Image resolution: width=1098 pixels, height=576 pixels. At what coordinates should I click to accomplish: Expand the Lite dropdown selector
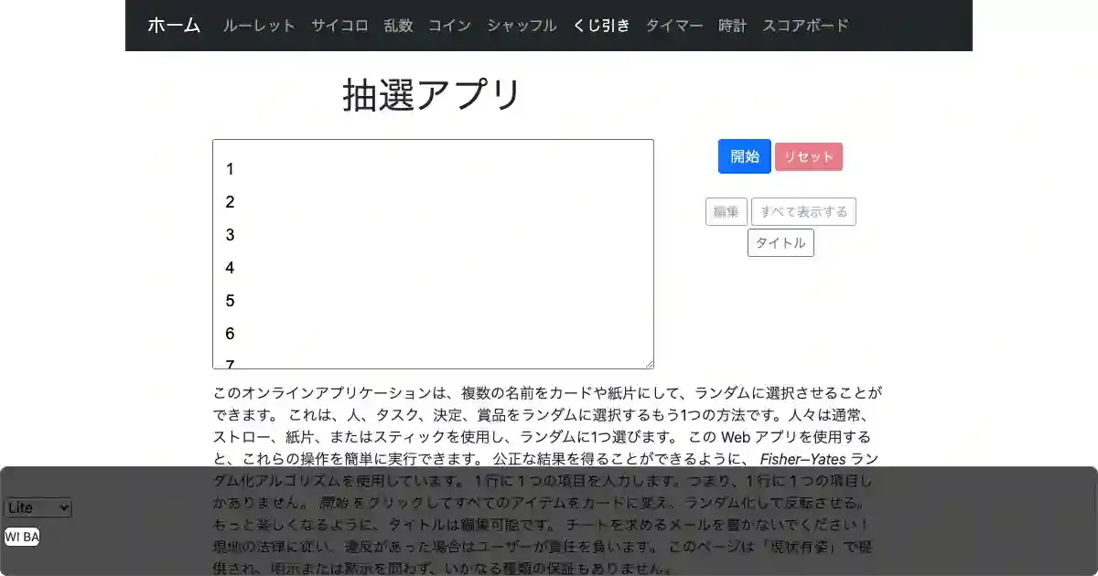pos(38,508)
